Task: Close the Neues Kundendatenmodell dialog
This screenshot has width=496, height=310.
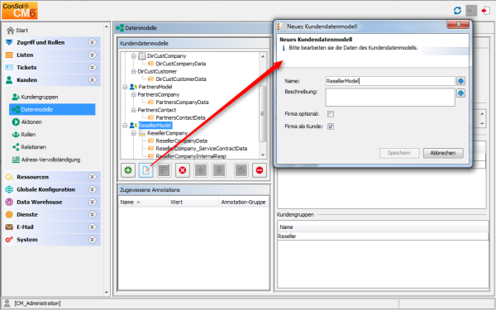Action: coord(458,25)
